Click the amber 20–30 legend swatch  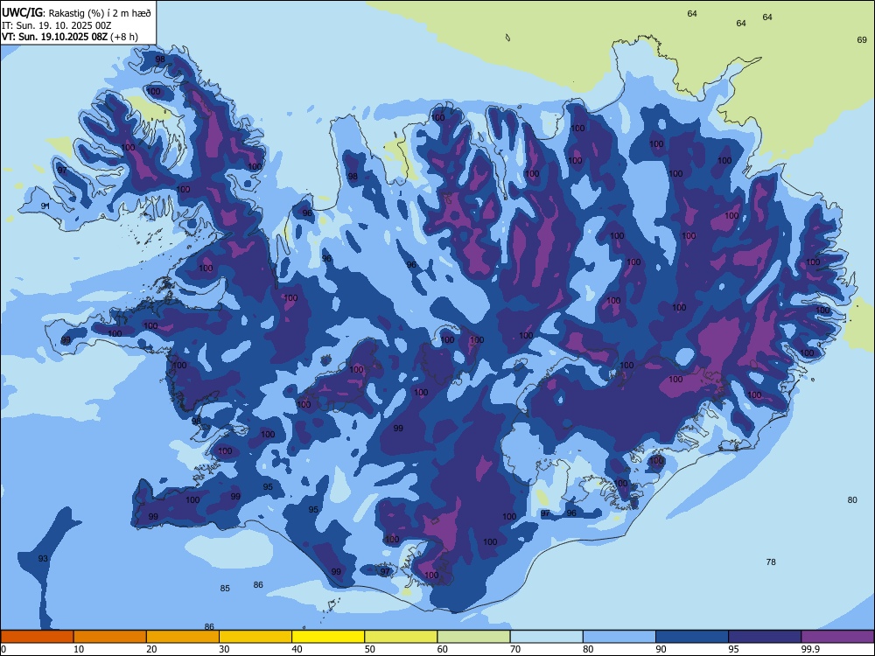pyautogui.click(x=183, y=637)
